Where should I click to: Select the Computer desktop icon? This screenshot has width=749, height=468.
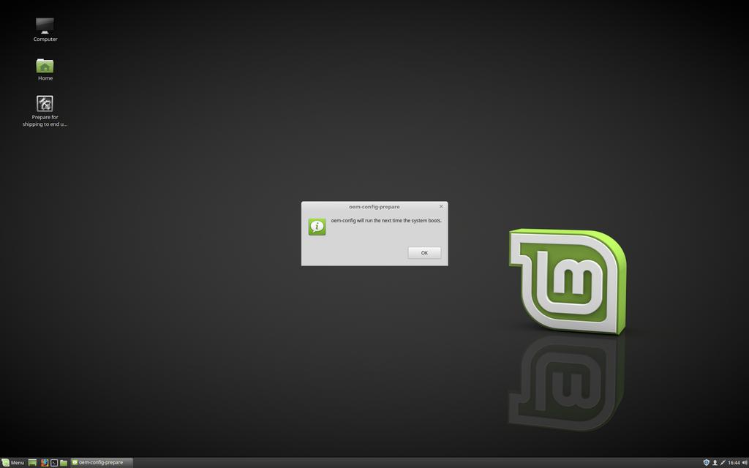point(45,29)
